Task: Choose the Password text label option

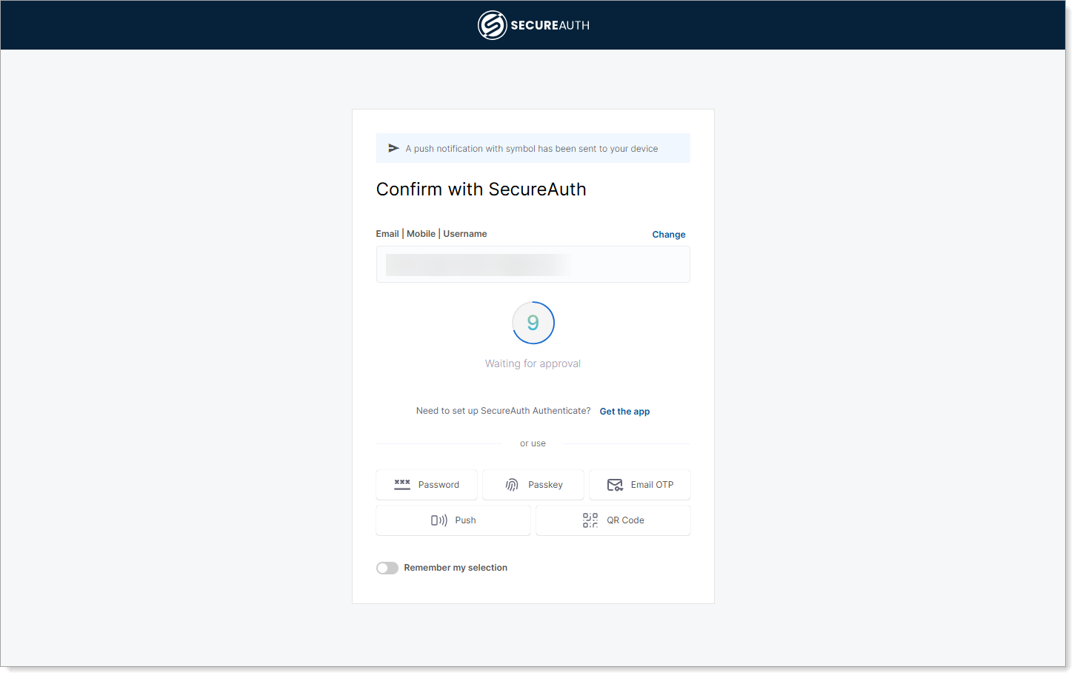Action: (x=439, y=485)
